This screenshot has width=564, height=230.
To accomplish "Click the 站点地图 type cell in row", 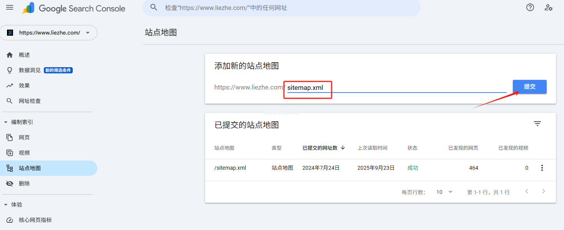I will pos(282,168).
